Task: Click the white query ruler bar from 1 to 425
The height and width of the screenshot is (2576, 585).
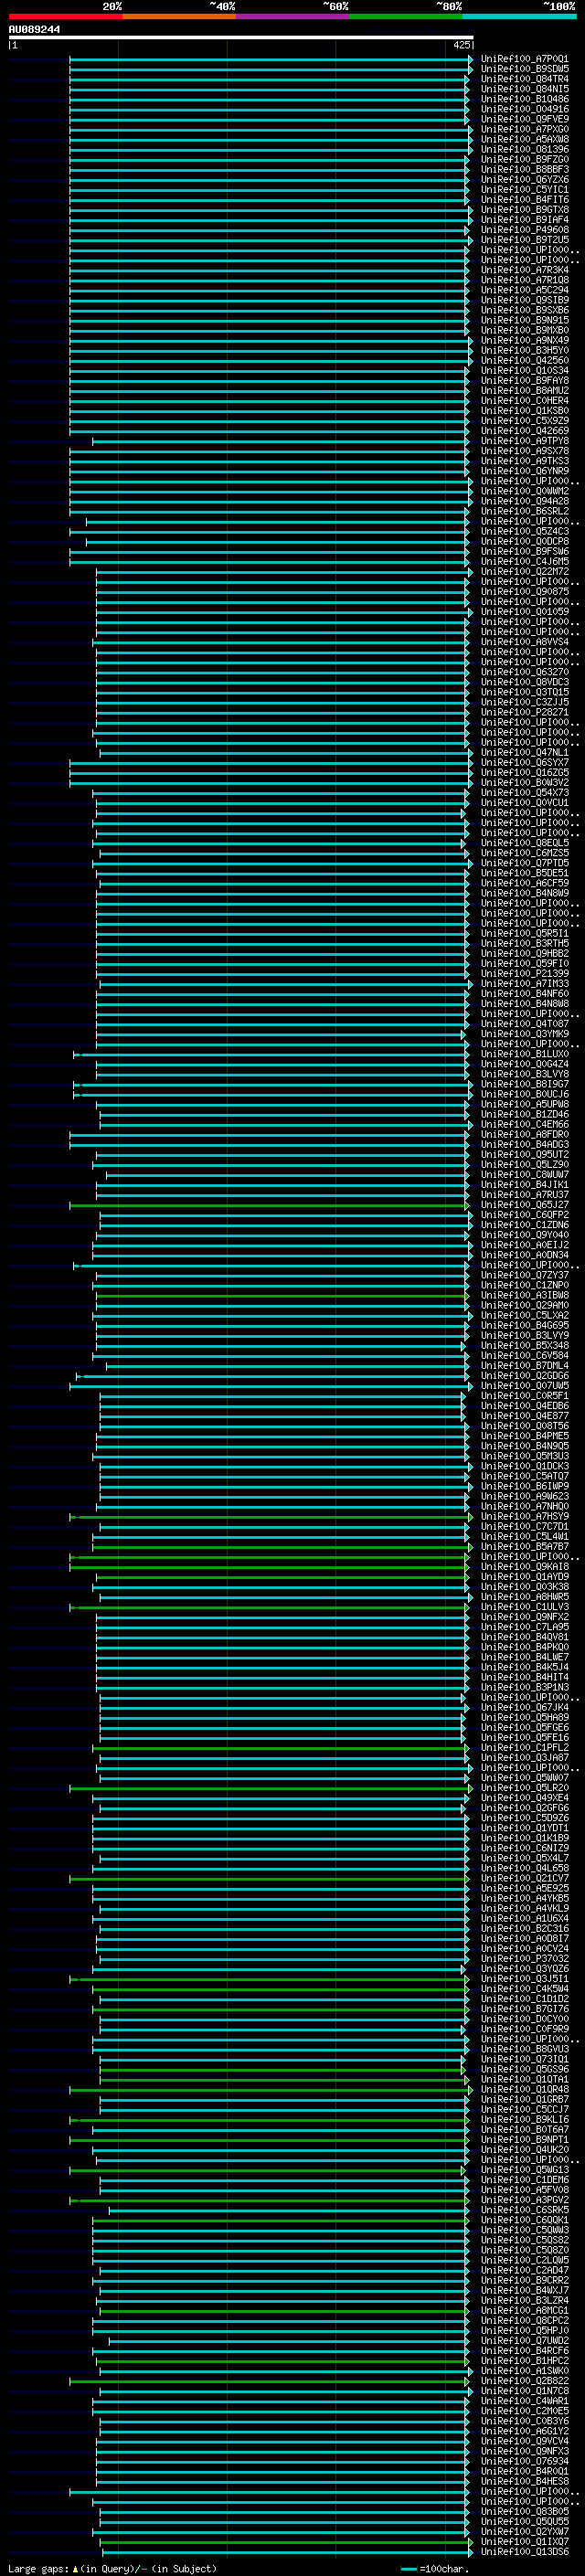Action: tap(241, 37)
